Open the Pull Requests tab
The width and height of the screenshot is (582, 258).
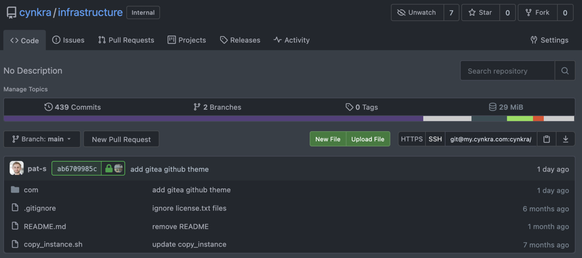click(x=126, y=40)
